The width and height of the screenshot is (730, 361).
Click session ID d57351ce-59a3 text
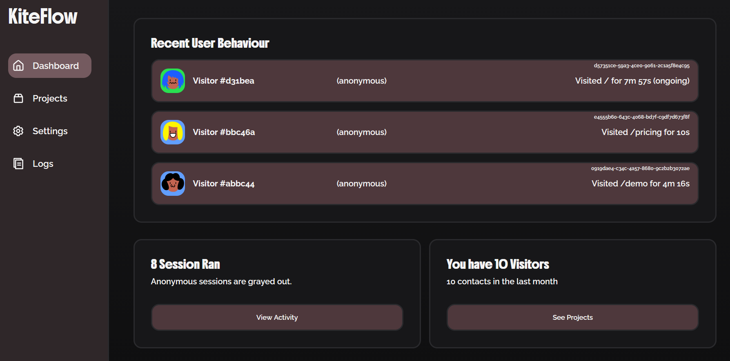tap(641, 66)
